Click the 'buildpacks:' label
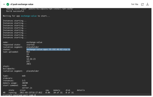Viewport: 153px width, 97px height. (9, 69)
